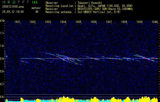This screenshot has width=160, height=102.
Task: Click the Receiving Location label
Action: click(59, 6)
